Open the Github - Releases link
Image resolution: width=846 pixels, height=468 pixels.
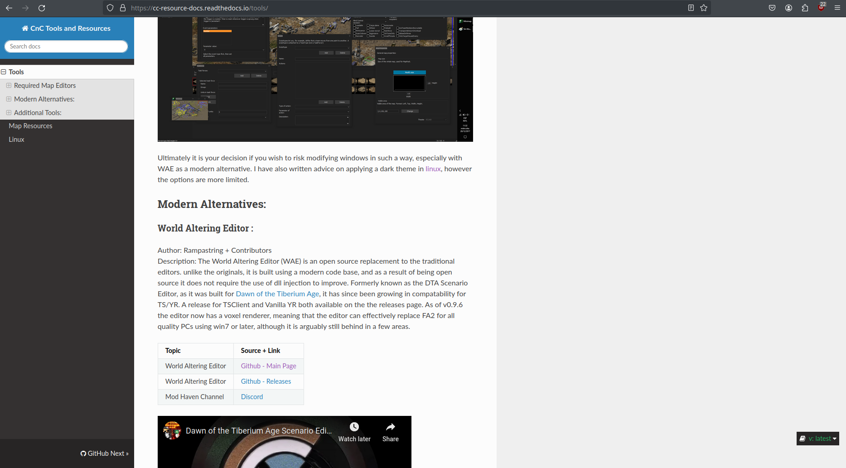[x=266, y=381]
